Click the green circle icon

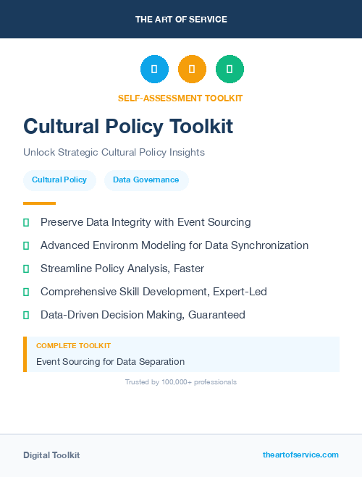[230, 69]
